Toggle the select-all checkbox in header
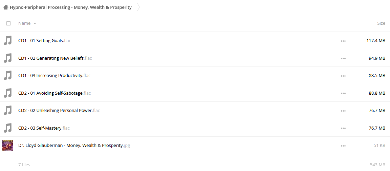 [x=8, y=23]
